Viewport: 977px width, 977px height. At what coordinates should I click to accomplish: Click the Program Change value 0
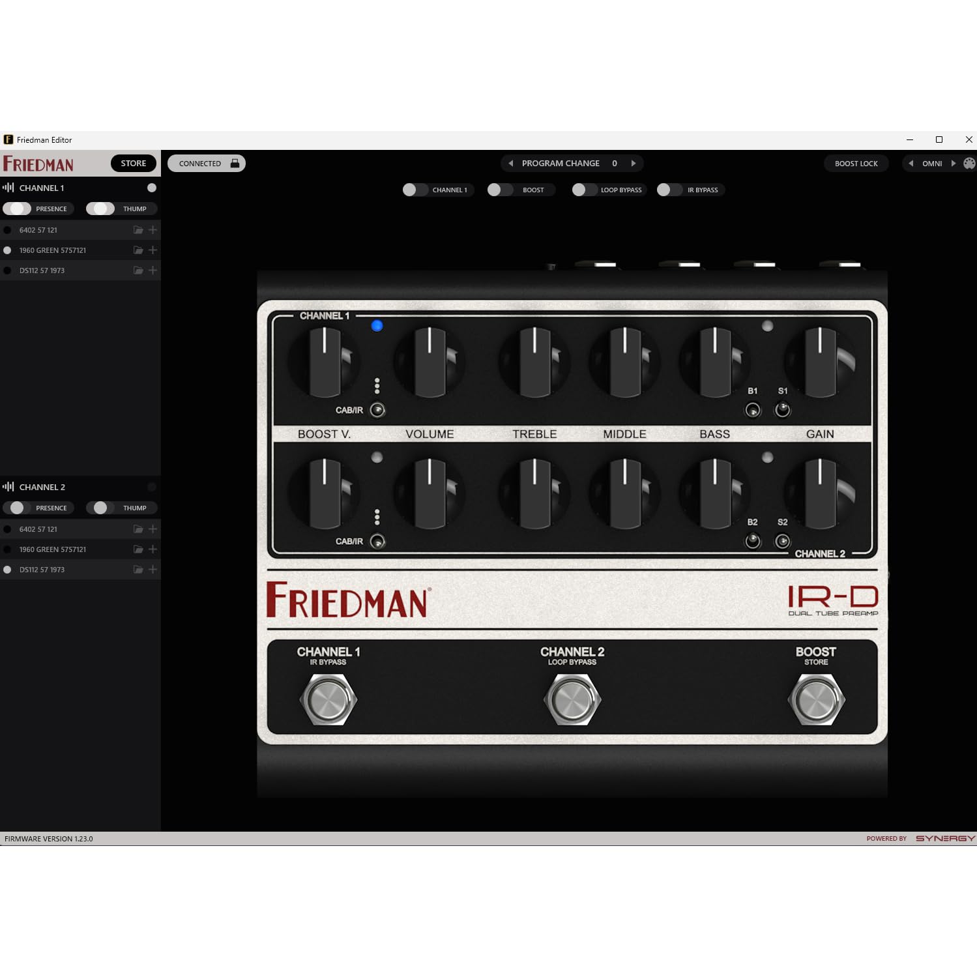(615, 164)
